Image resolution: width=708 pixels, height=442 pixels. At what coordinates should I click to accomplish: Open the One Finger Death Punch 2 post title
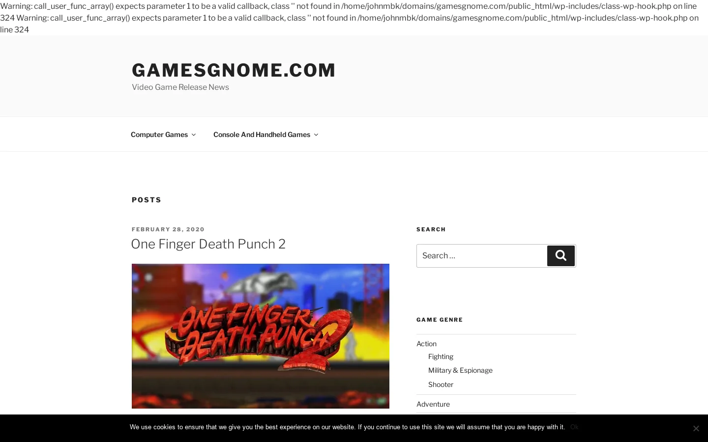pyautogui.click(x=208, y=244)
